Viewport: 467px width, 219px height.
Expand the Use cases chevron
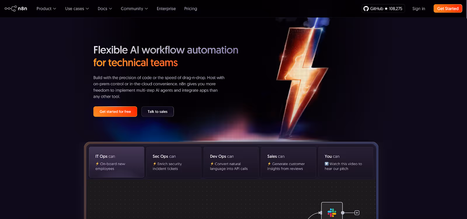(x=87, y=9)
